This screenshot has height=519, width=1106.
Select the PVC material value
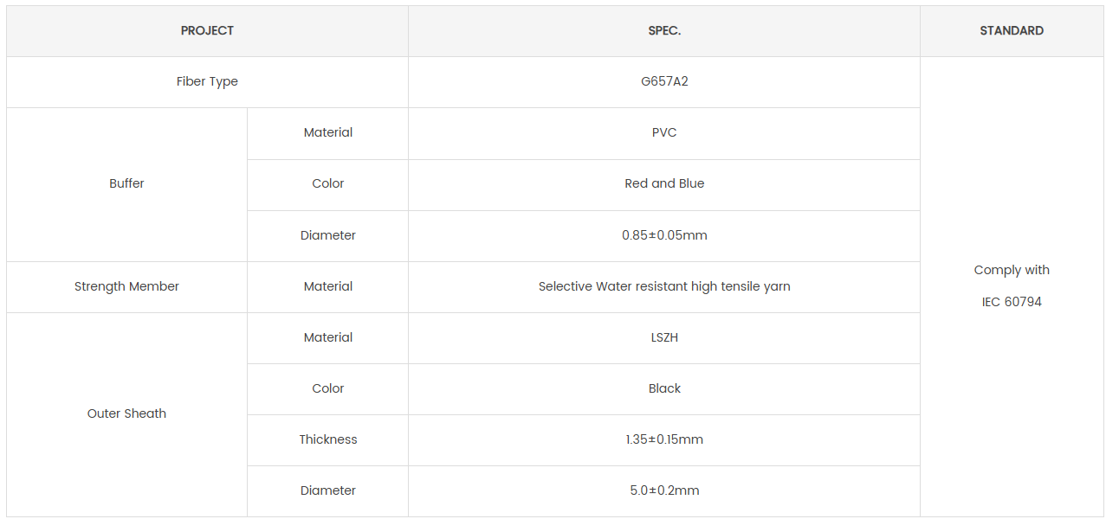pyautogui.click(x=664, y=133)
